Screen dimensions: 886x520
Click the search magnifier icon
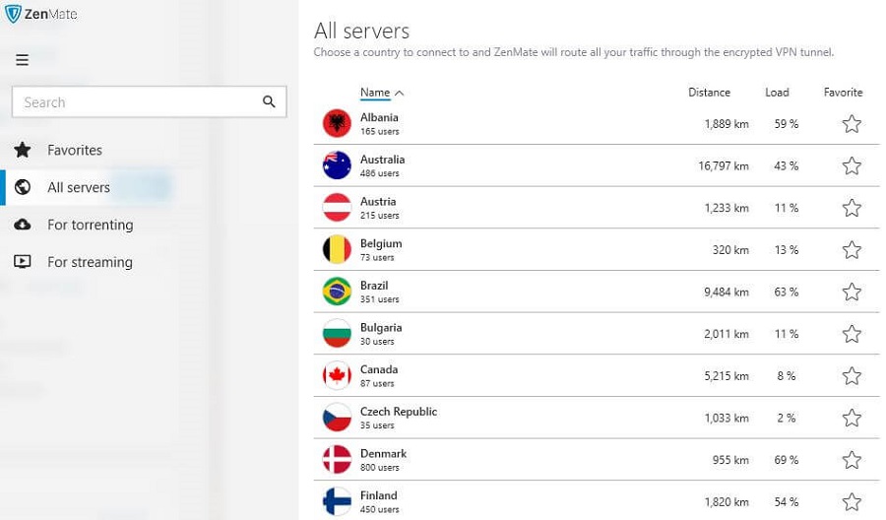pyautogui.click(x=269, y=101)
